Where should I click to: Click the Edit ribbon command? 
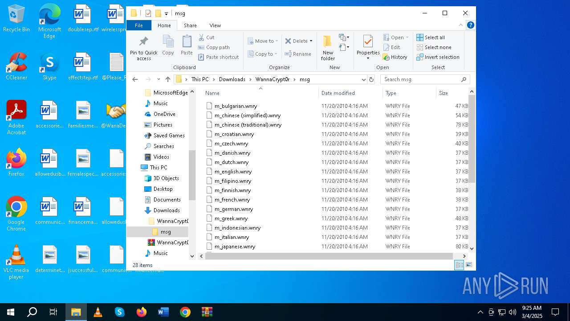391,47
